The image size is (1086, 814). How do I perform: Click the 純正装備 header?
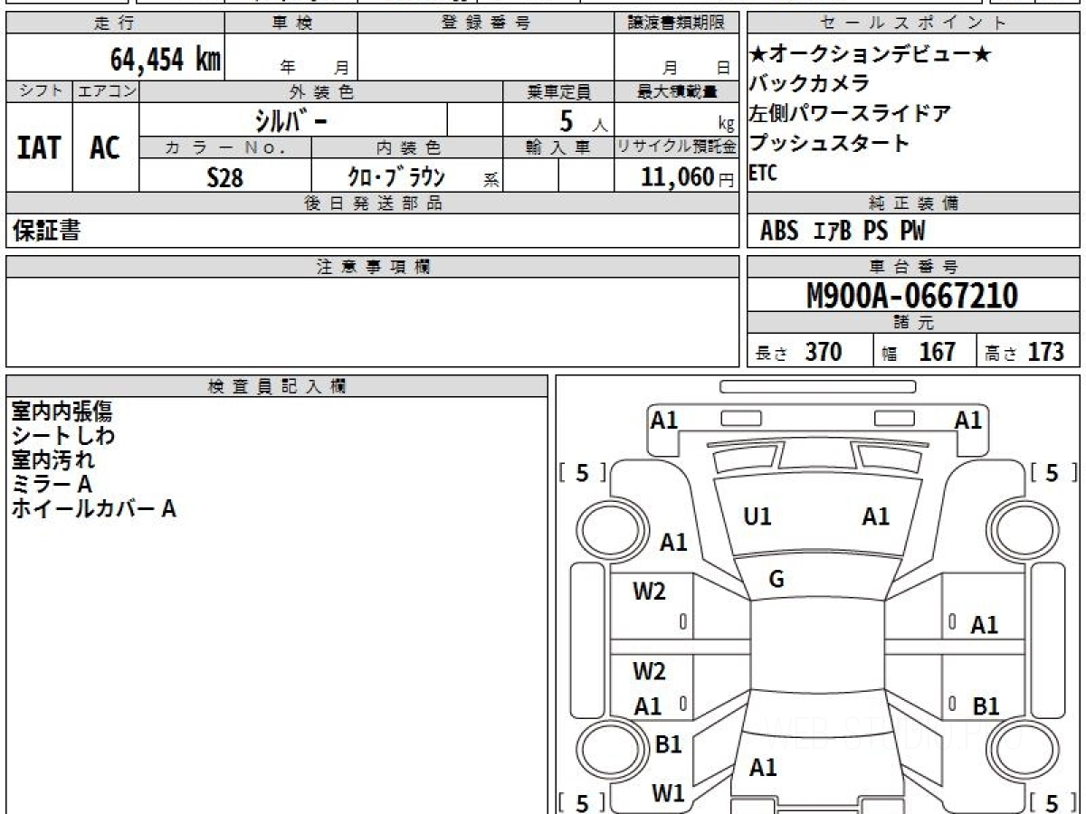914,203
